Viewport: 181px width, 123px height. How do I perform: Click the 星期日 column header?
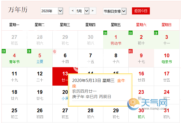(167, 25)
